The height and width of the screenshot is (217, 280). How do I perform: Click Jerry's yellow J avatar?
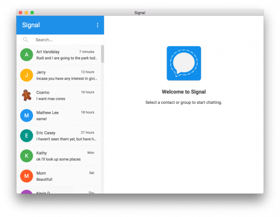click(x=27, y=75)
